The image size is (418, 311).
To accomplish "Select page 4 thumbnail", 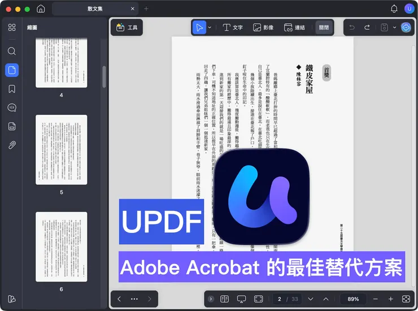I will click(x=62, y=63).
